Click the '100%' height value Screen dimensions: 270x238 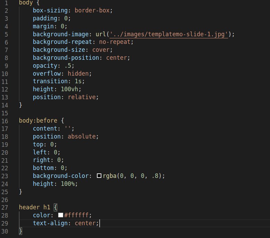[x=68, y=184]
